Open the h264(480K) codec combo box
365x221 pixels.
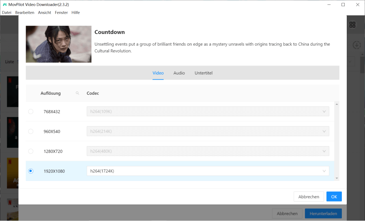208,151
